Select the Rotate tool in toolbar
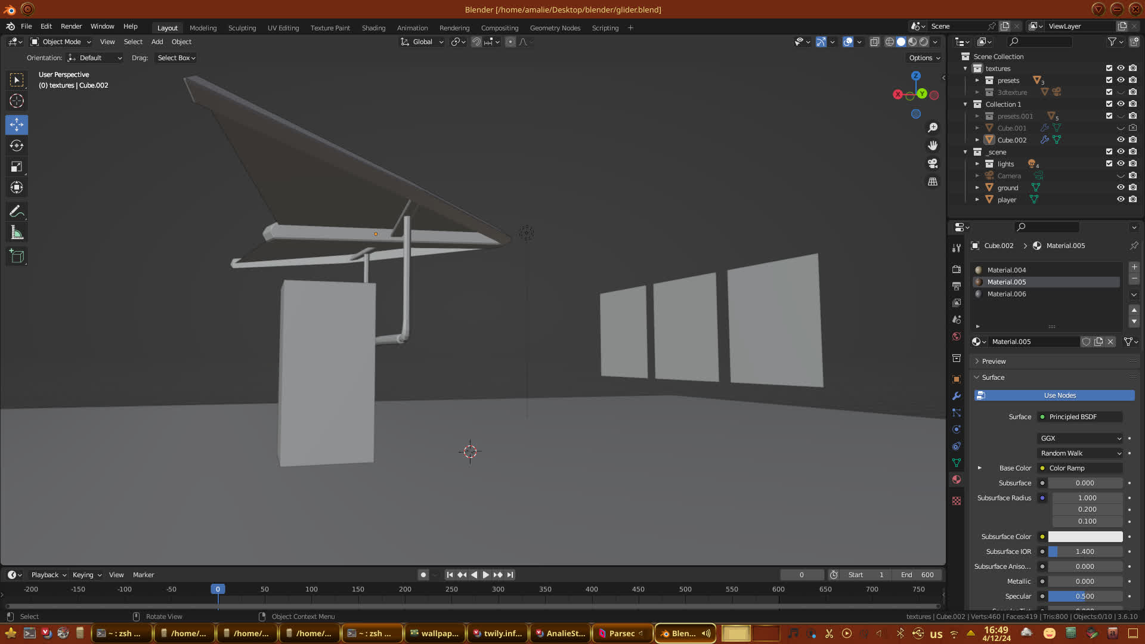 pyautogui.click(x=17, y=146)
